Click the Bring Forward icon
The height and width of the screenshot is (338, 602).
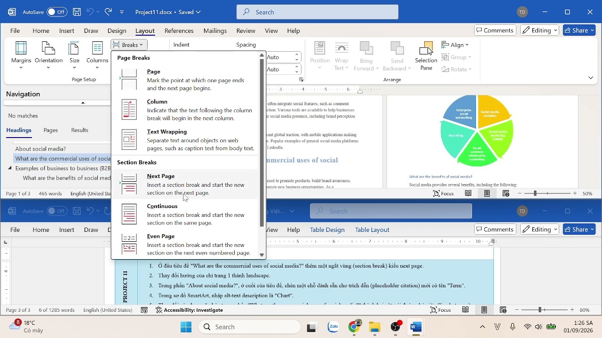coord(366,56)
